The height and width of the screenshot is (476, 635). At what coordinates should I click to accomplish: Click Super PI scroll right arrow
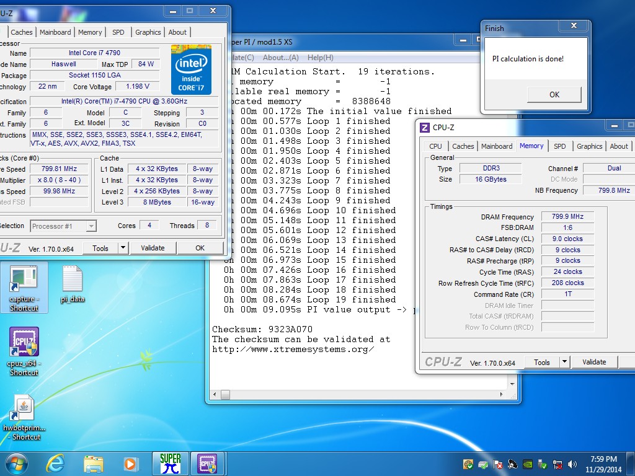point(501,394)
